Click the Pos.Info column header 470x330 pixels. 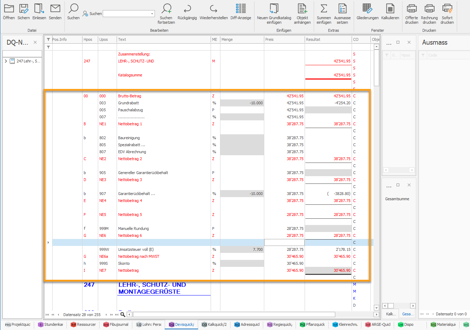point(67,39)
